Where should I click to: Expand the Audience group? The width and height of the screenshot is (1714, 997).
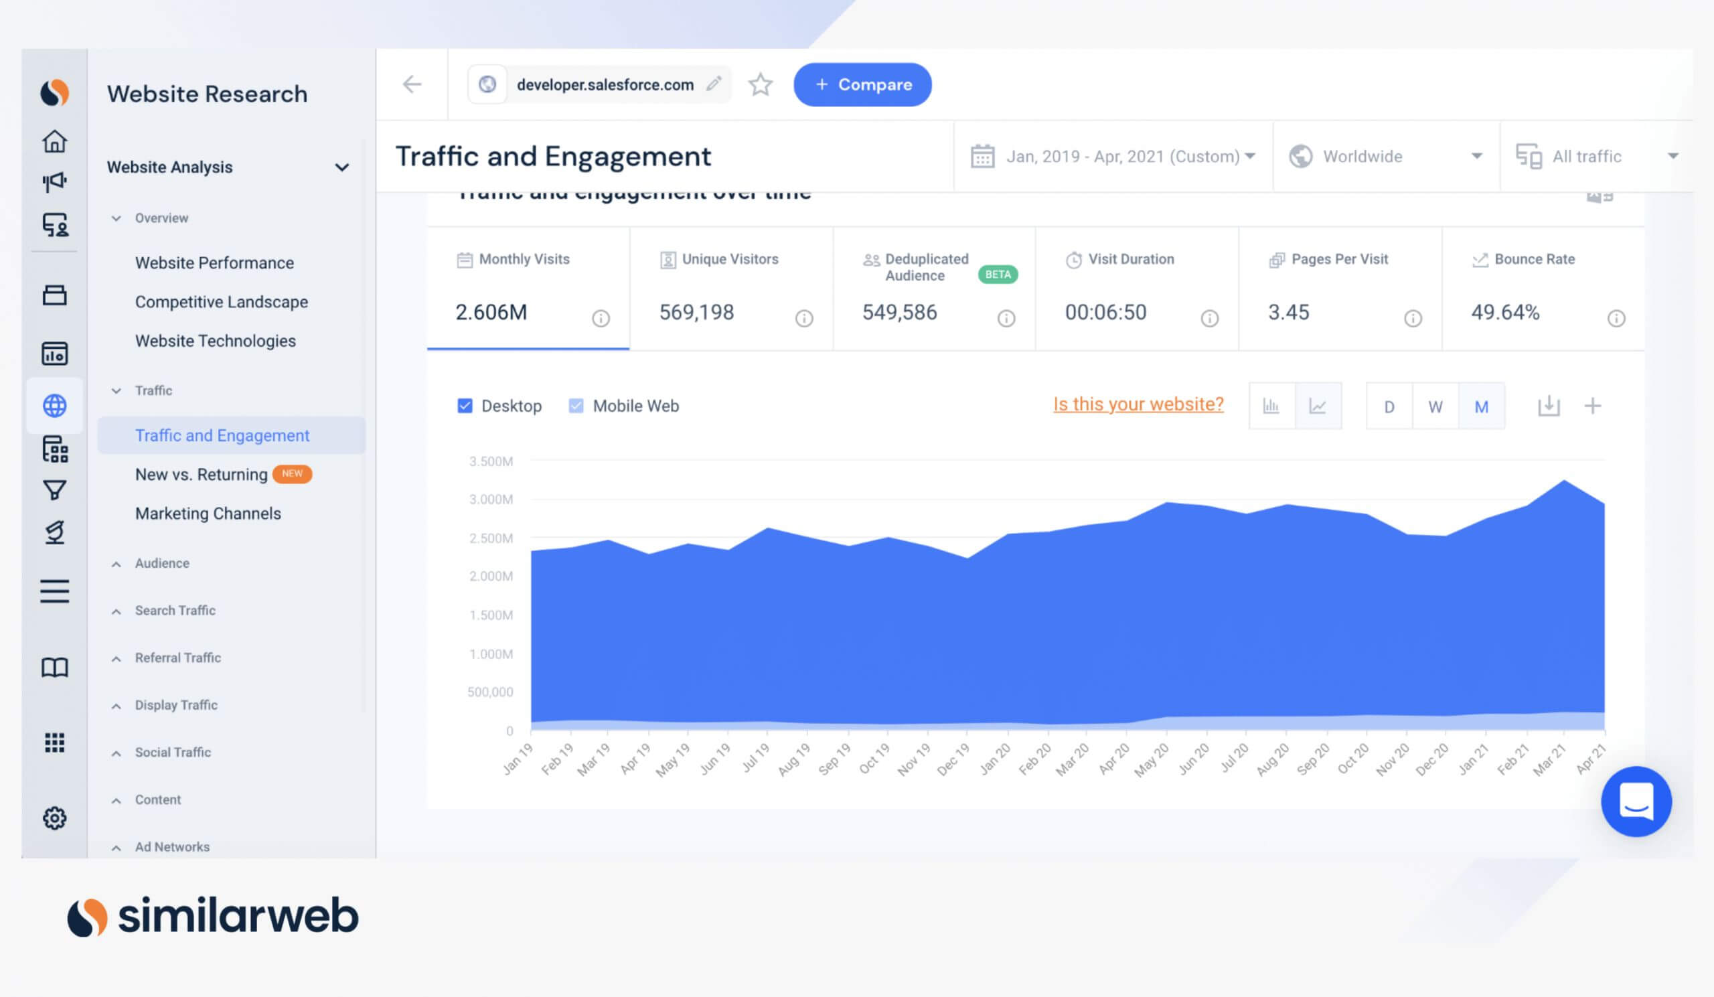[116, 564]
